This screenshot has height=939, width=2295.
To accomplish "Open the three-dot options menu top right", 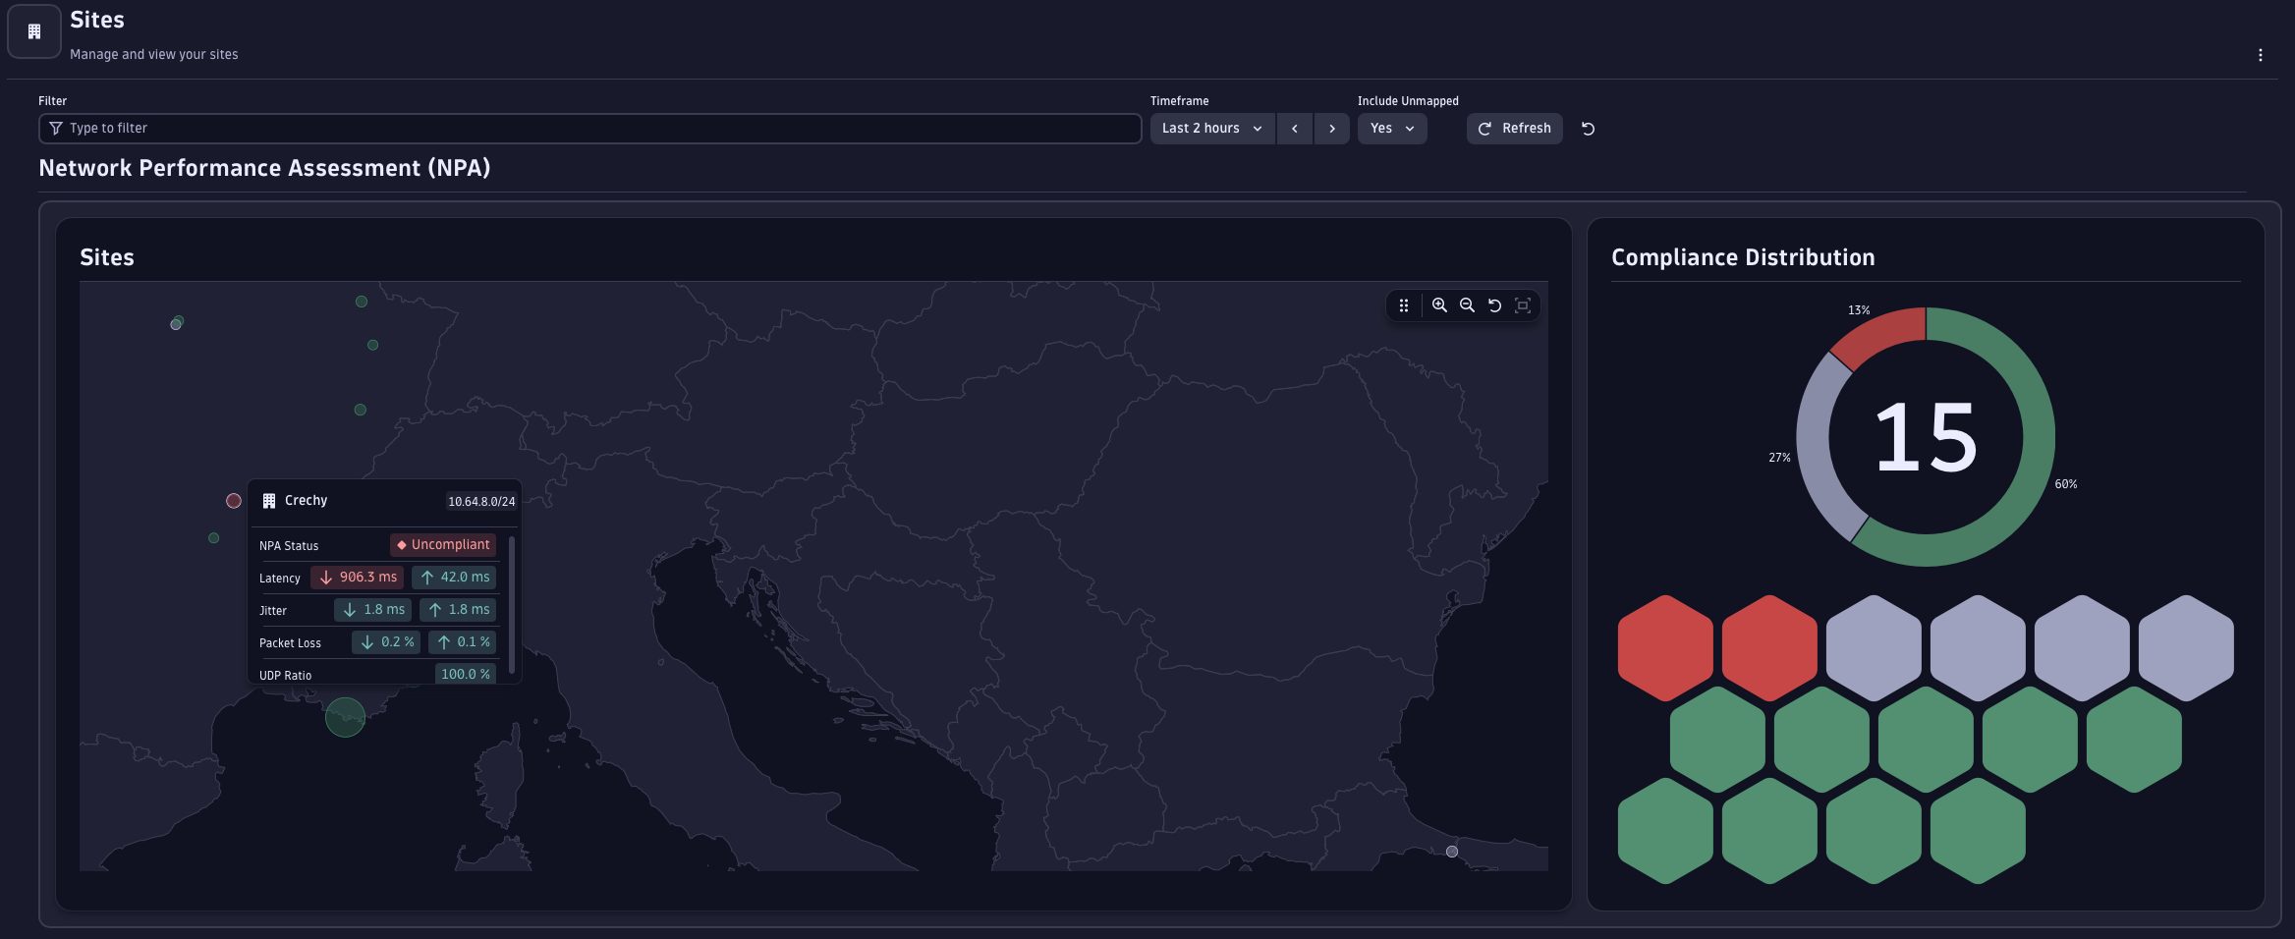I will [2261, 55].
